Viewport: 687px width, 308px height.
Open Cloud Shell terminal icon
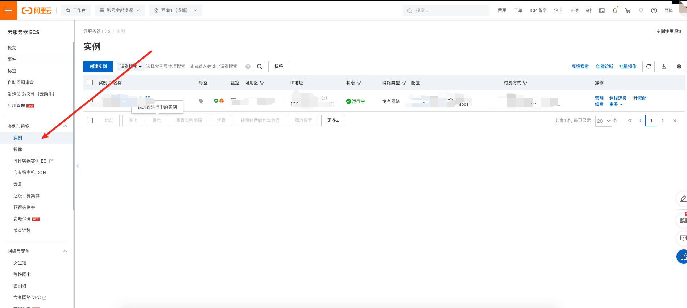tap(602, 10)
